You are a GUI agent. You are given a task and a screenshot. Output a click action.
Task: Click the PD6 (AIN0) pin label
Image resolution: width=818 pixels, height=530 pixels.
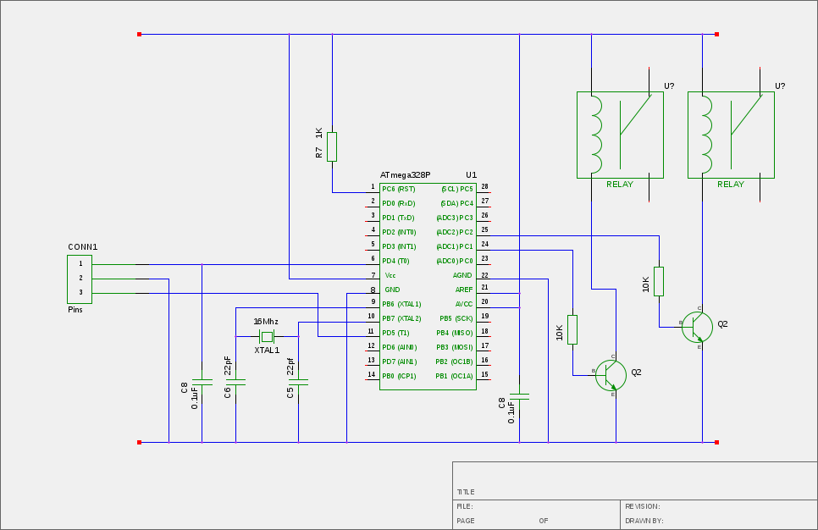tap(400, 347)
